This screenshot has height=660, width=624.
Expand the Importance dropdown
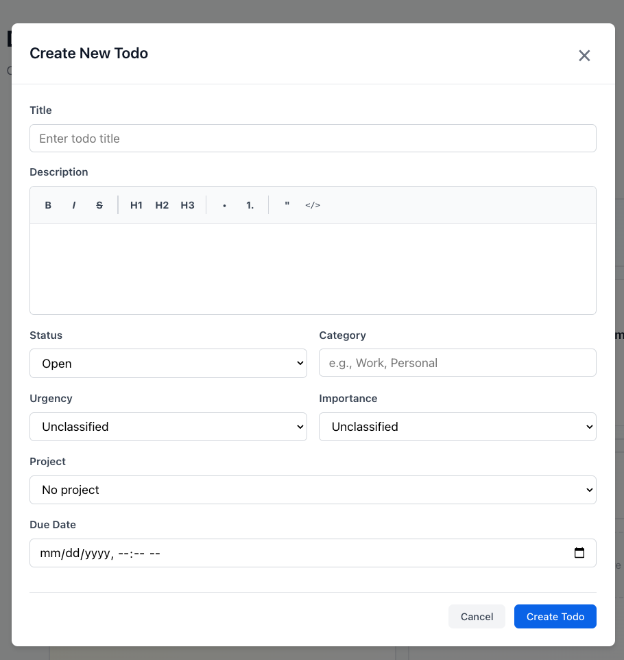457,427
